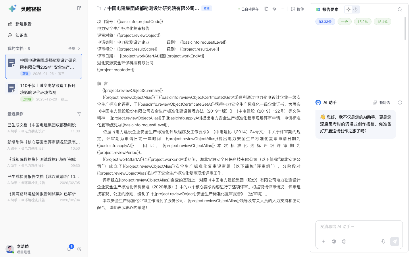The width and height of the screenshot is (412, 257).
Task: Open notifications bell with 6 badge
Action: point(69,249)
